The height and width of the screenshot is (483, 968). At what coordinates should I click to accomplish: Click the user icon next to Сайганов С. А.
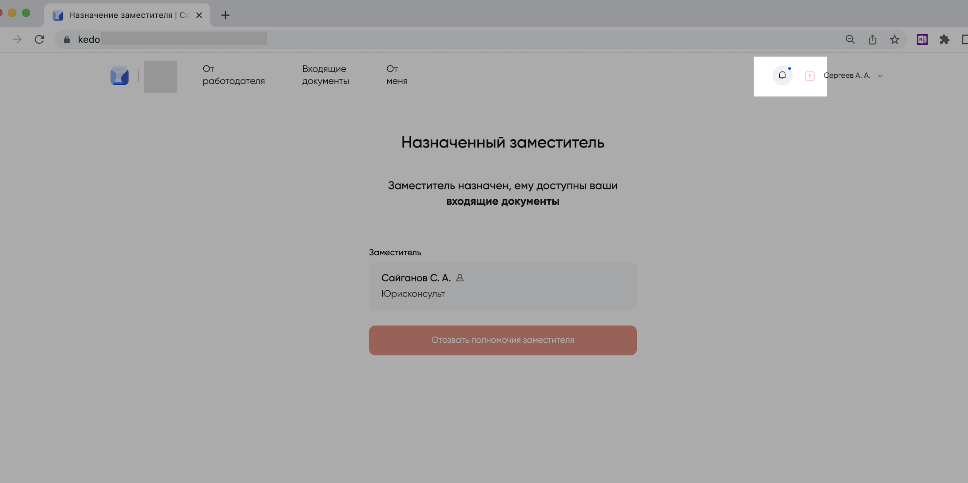pyautogui.click(x=460, y=278)
